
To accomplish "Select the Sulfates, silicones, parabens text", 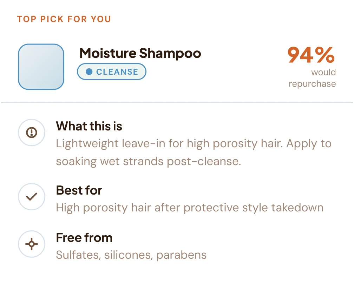I will [x=131, y=255].
